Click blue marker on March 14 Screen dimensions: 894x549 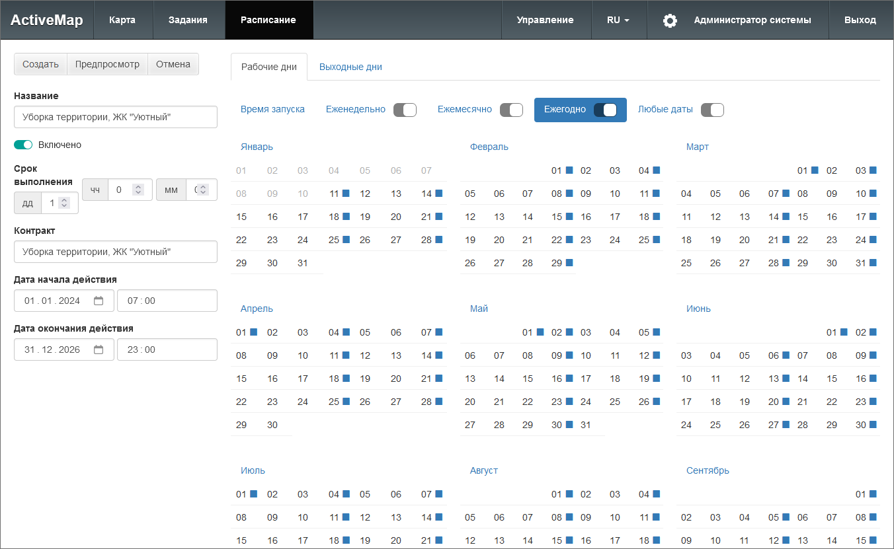coord(786,217)
